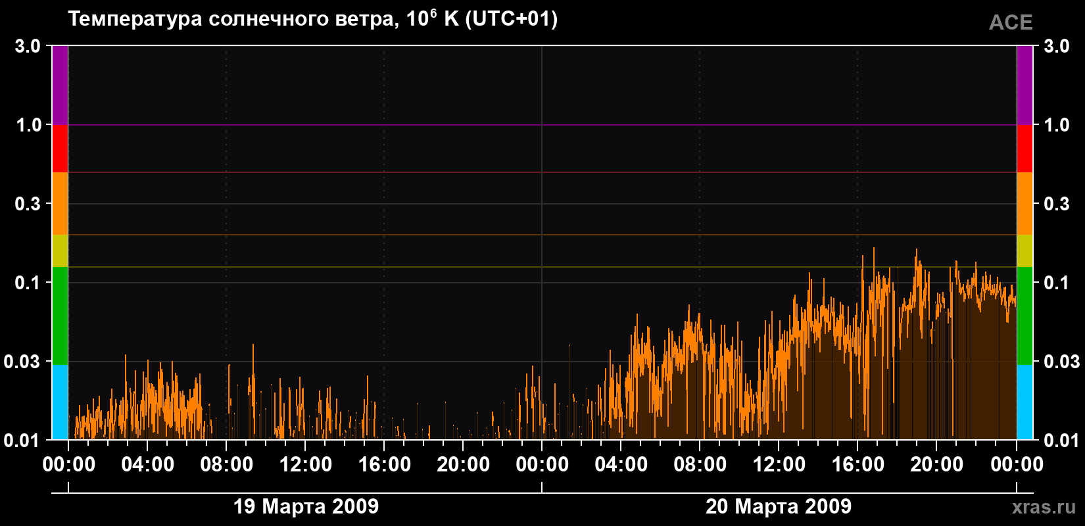Click the "1.0" value on the left axis

pyautogui.click(x=28, y=125)
